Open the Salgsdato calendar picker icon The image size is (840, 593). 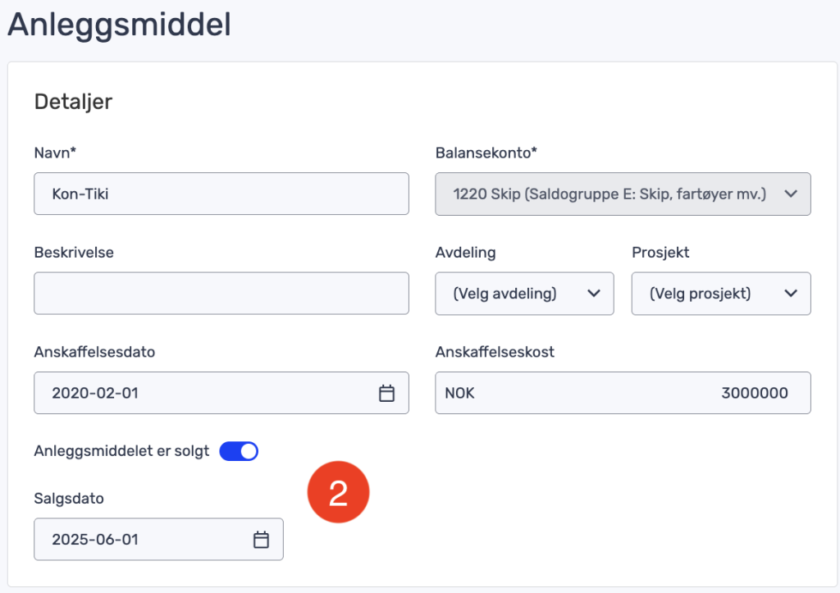pyautogui.click(x=261, y=540)
